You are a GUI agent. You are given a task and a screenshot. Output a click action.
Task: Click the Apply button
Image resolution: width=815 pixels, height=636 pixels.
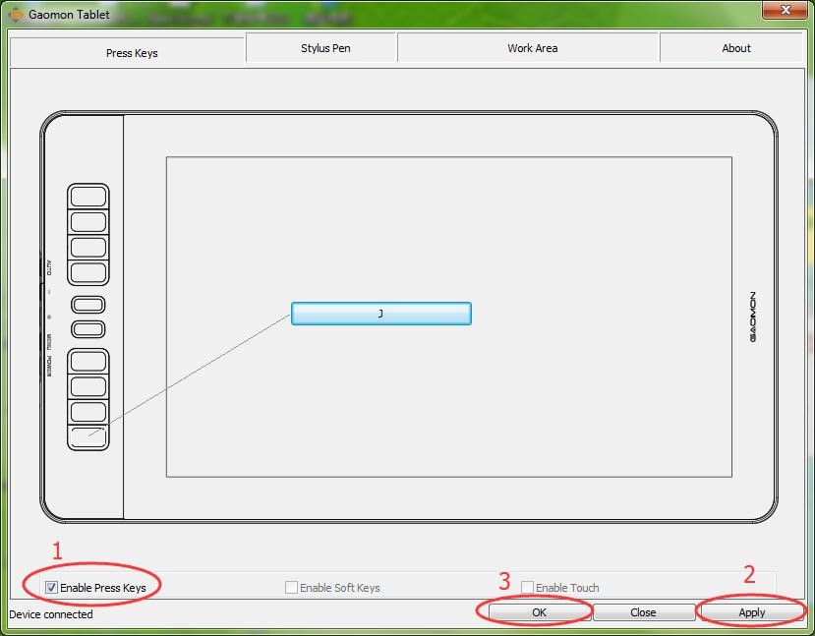(x=751, y=612)
